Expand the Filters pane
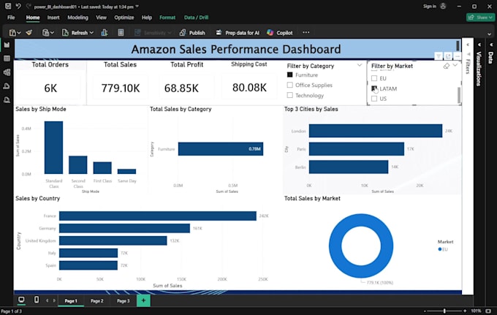Screen dimensions: 497x315 click(468, 45)
